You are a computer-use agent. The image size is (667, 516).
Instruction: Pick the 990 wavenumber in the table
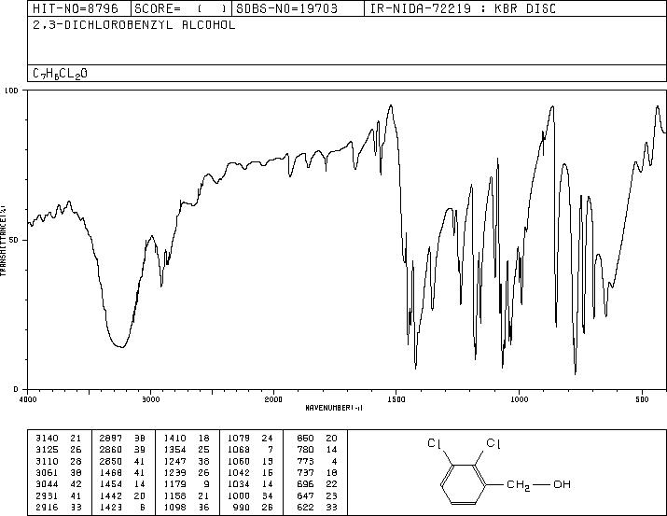242,508
